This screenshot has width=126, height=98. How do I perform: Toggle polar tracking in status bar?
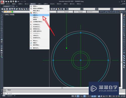[84, 96]
